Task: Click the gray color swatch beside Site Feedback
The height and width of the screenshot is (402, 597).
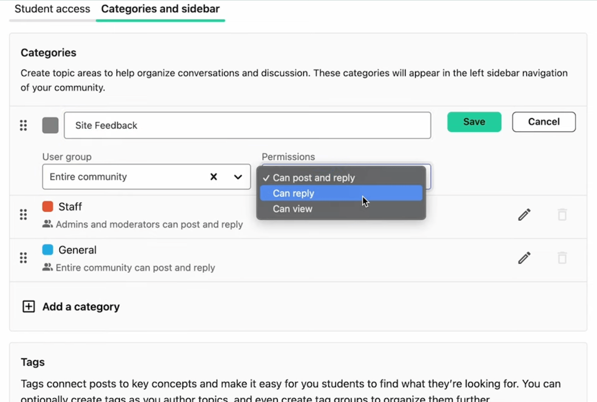Action: [50, 125]
